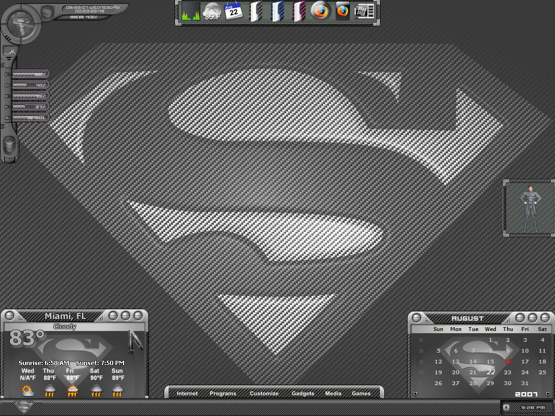
Task: Select August 16 in the calendar
Action: tap(507, 361)
